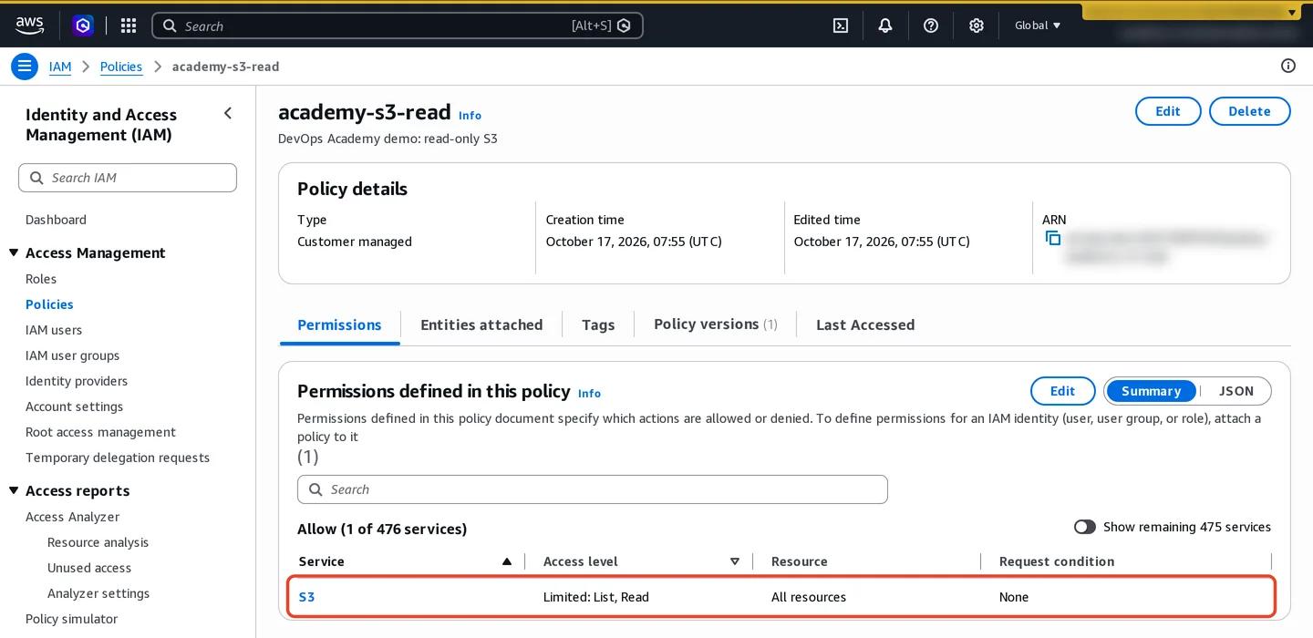Open console settings gear
This screenshot has width=1313, height=638.
click(x=977, y=26)
